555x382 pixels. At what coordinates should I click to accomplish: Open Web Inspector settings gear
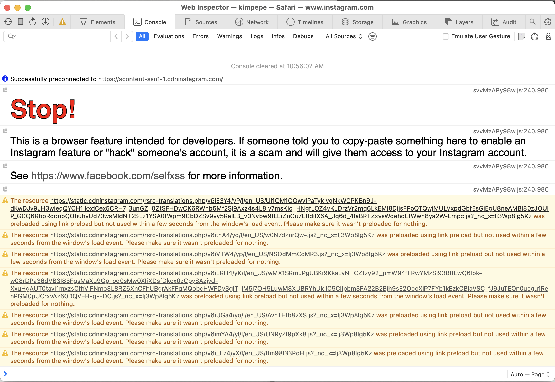(x=548, y=22)
